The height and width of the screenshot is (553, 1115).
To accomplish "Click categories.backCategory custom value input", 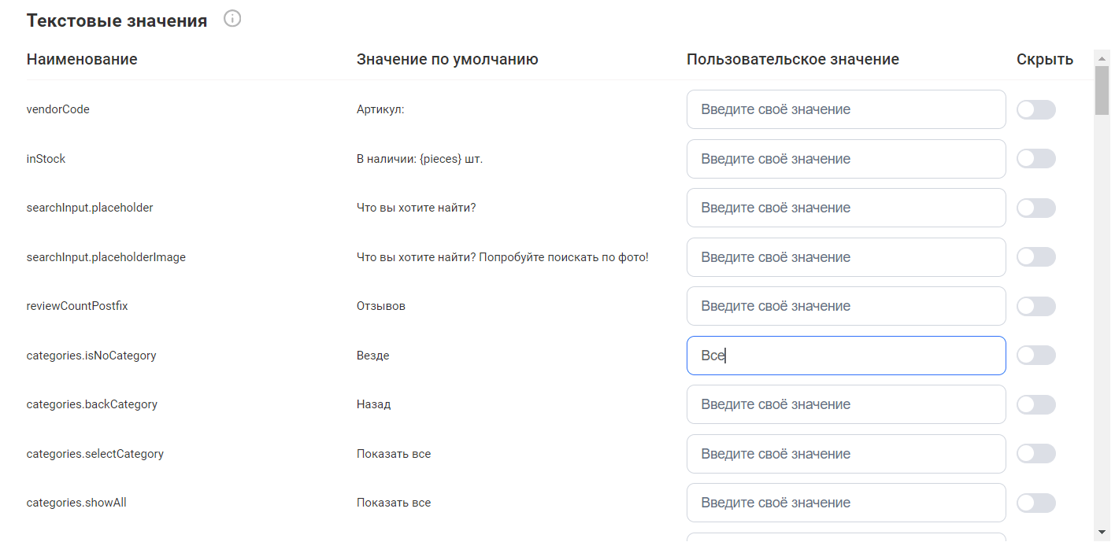I will (846, 404).
